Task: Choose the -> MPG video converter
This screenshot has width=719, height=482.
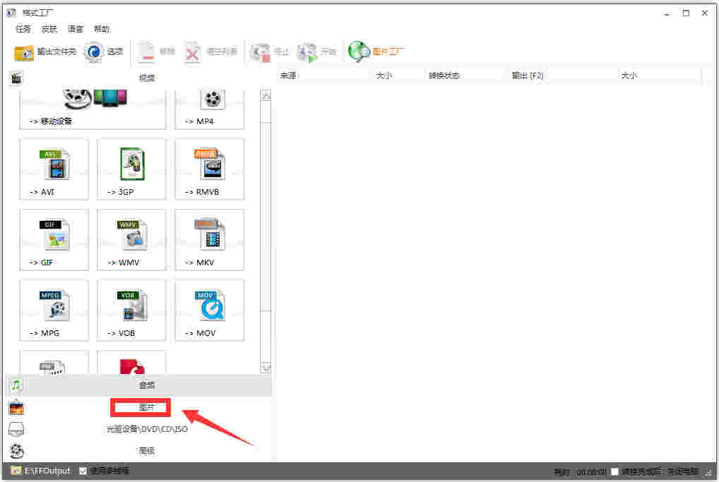Action: (54, 311)
